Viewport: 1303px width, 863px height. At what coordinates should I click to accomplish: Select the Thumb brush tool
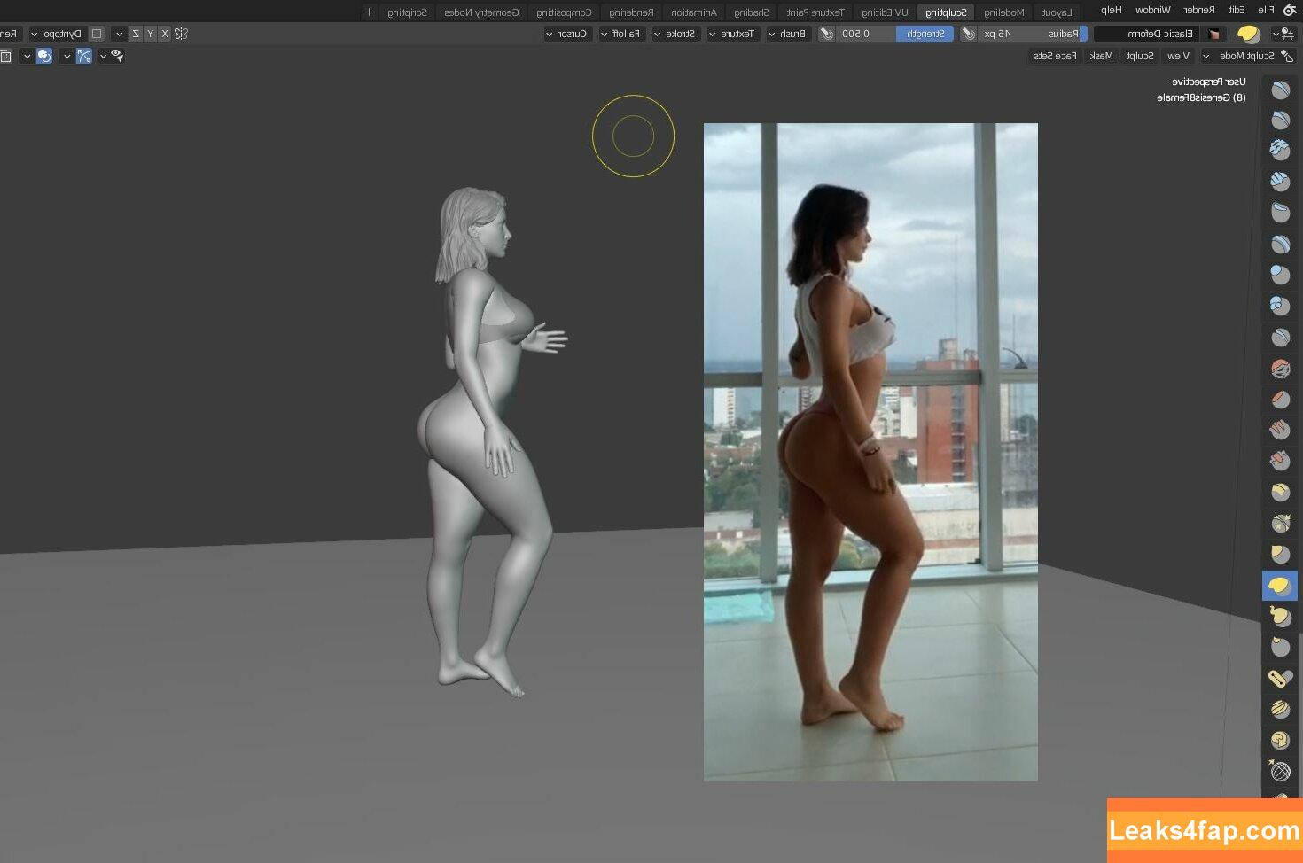[1280, 647]
